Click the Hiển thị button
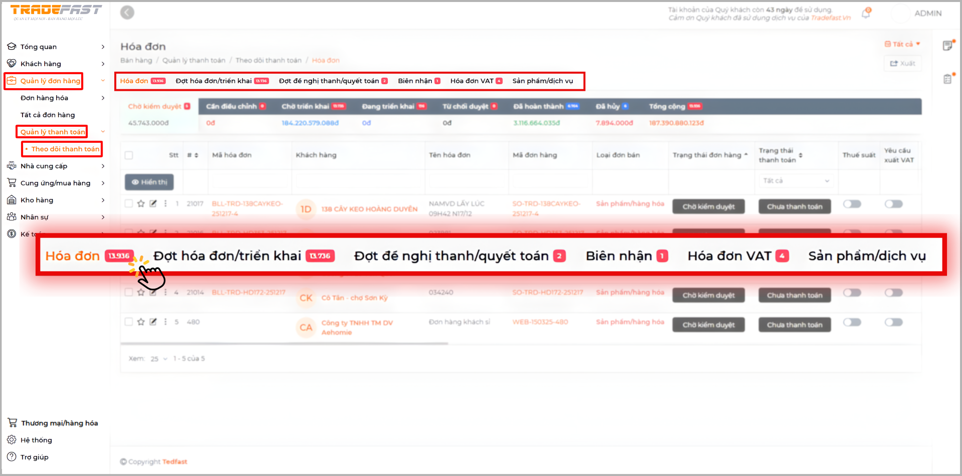Viewport: 962px width, 476px height. pyautogui.click(x=149, y=182)
